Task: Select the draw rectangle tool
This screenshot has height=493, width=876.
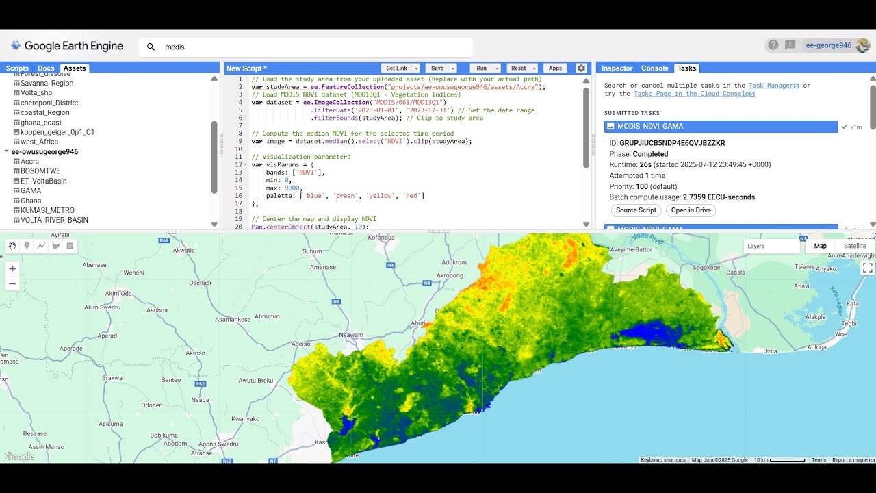Action: (x=70, y=246)
